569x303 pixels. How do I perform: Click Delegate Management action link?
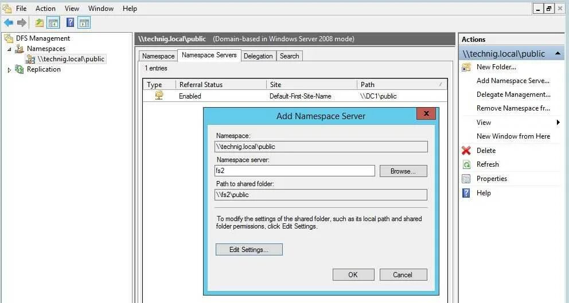pyautogui.click(x=513, y=95)
